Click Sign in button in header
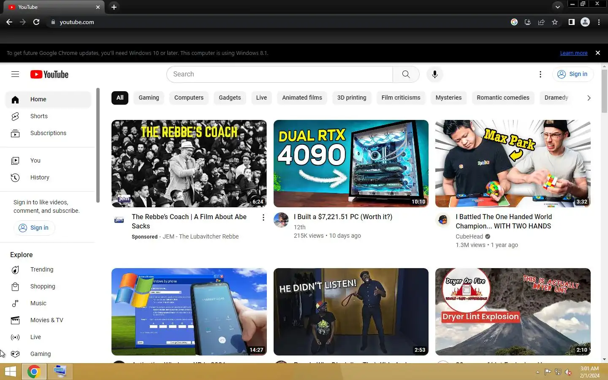The image size is (608, 380). tap(573, 74)
